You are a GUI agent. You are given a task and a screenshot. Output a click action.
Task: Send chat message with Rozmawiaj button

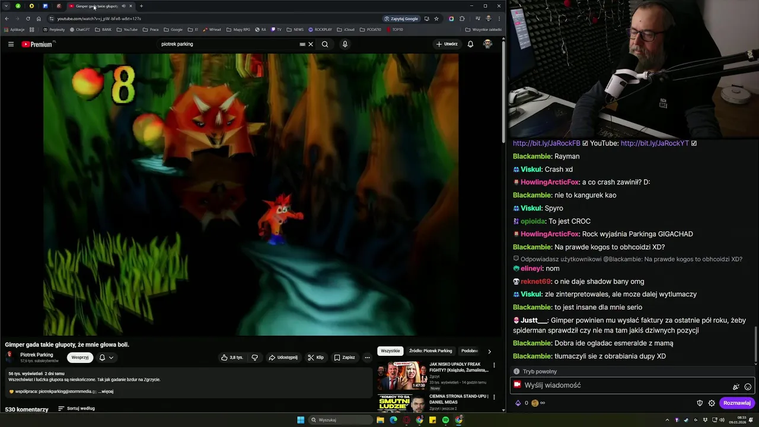pos(737,403)
